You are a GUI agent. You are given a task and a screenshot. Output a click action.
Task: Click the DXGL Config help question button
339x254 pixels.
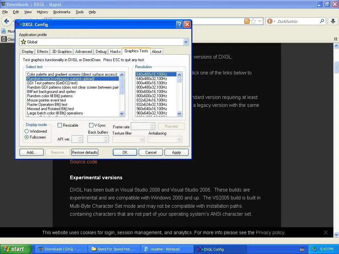point(179,24)
